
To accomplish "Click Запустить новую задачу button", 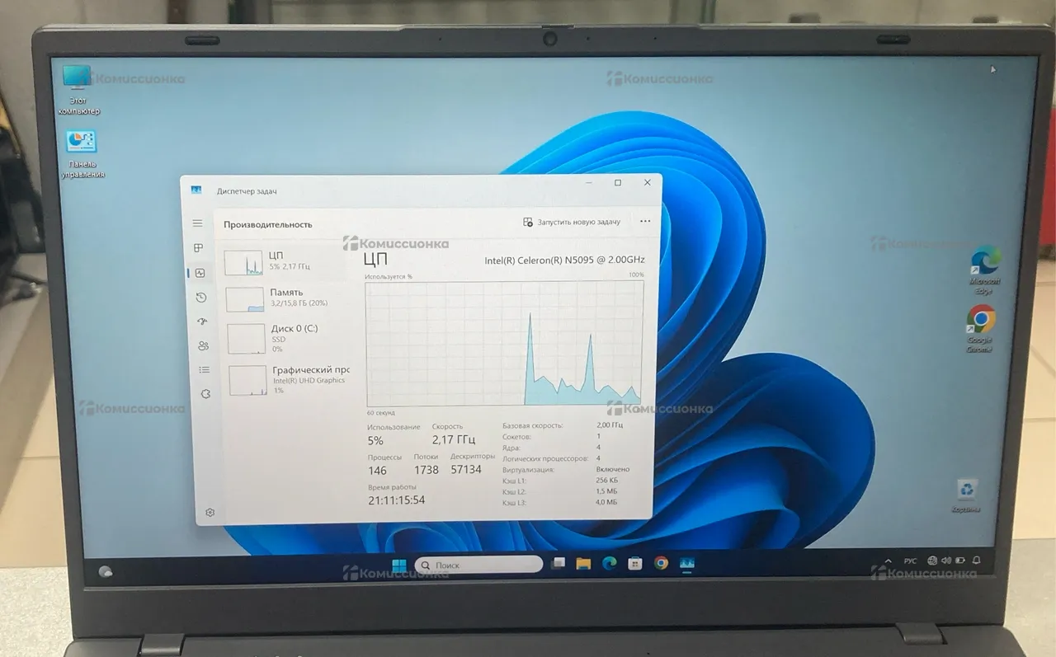I will (571, 223).
